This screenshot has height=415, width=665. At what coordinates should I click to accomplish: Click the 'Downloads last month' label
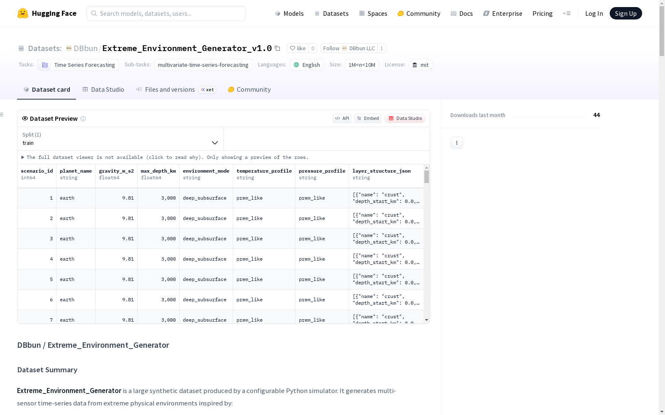click(478, 115)
